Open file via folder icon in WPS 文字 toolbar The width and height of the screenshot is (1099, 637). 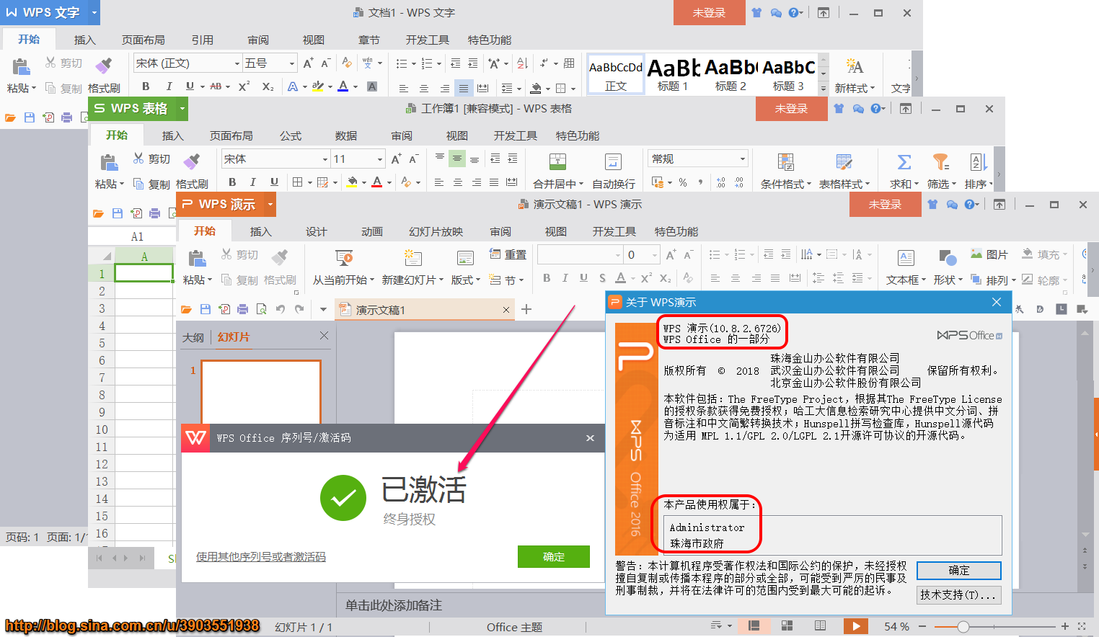point(10,117)
